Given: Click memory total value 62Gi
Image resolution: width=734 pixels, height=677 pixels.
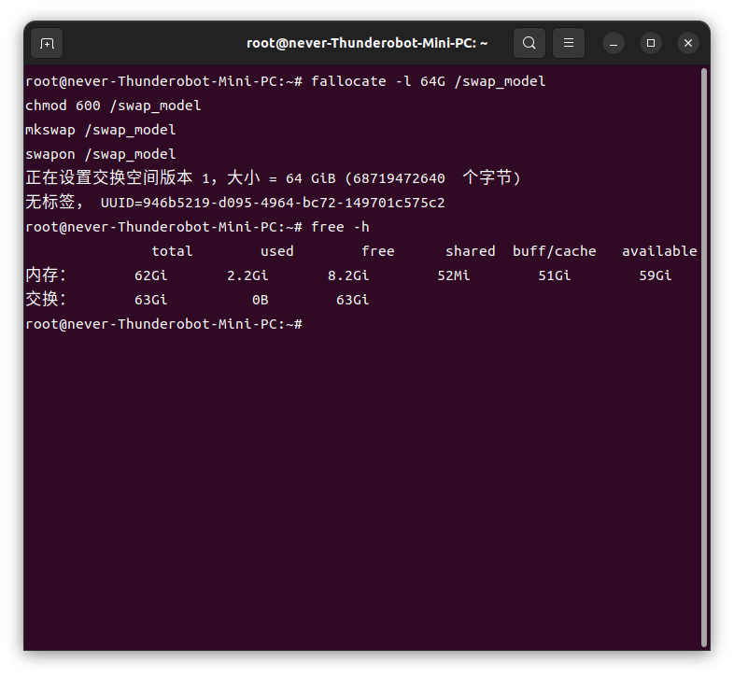Looking at the screenshot, I should point(150,275).
